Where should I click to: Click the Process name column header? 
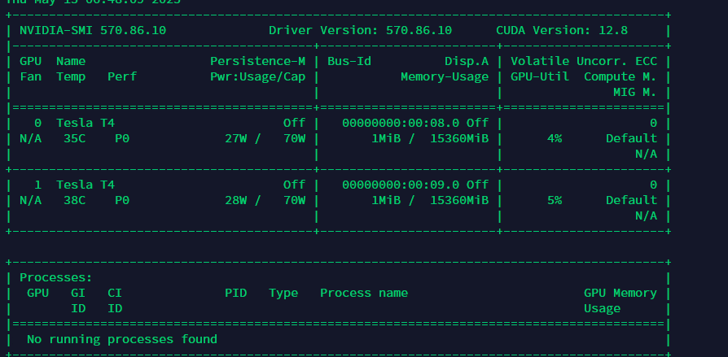tap(364, 293)
